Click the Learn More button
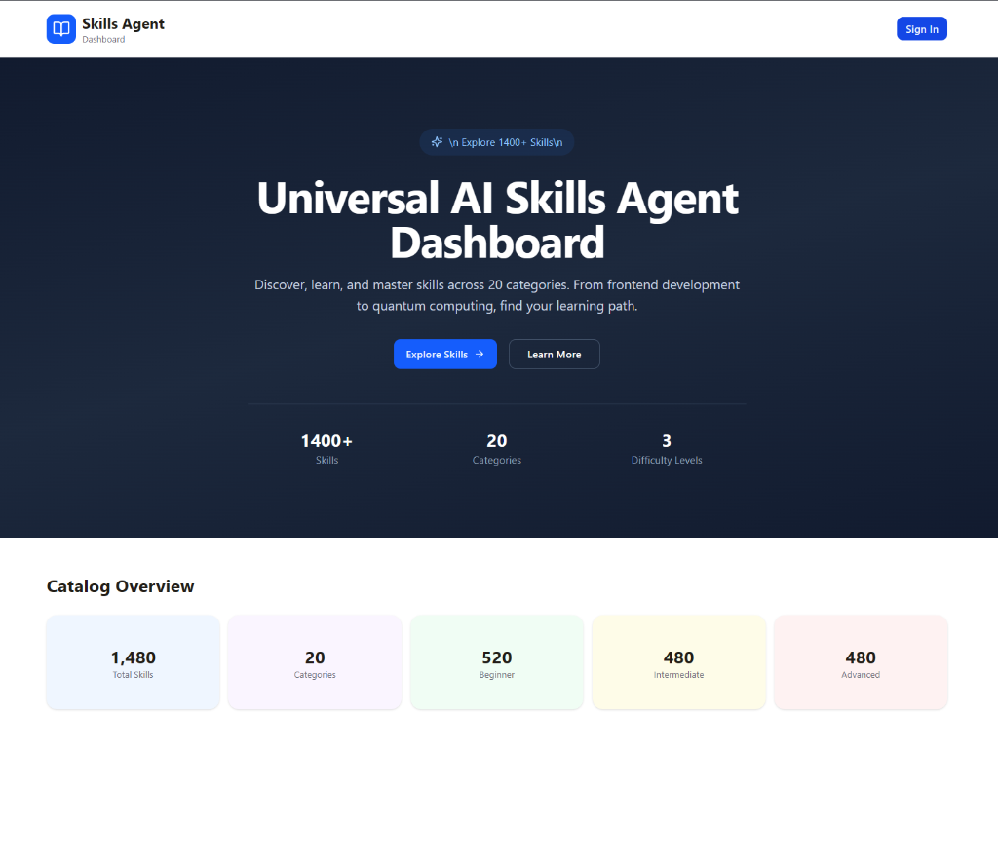998x863 pixels. pyautogui.click(x=554, y=354)
